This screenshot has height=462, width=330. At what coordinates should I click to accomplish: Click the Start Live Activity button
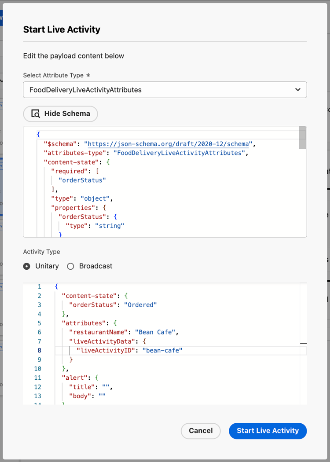(x=268, y=431)
